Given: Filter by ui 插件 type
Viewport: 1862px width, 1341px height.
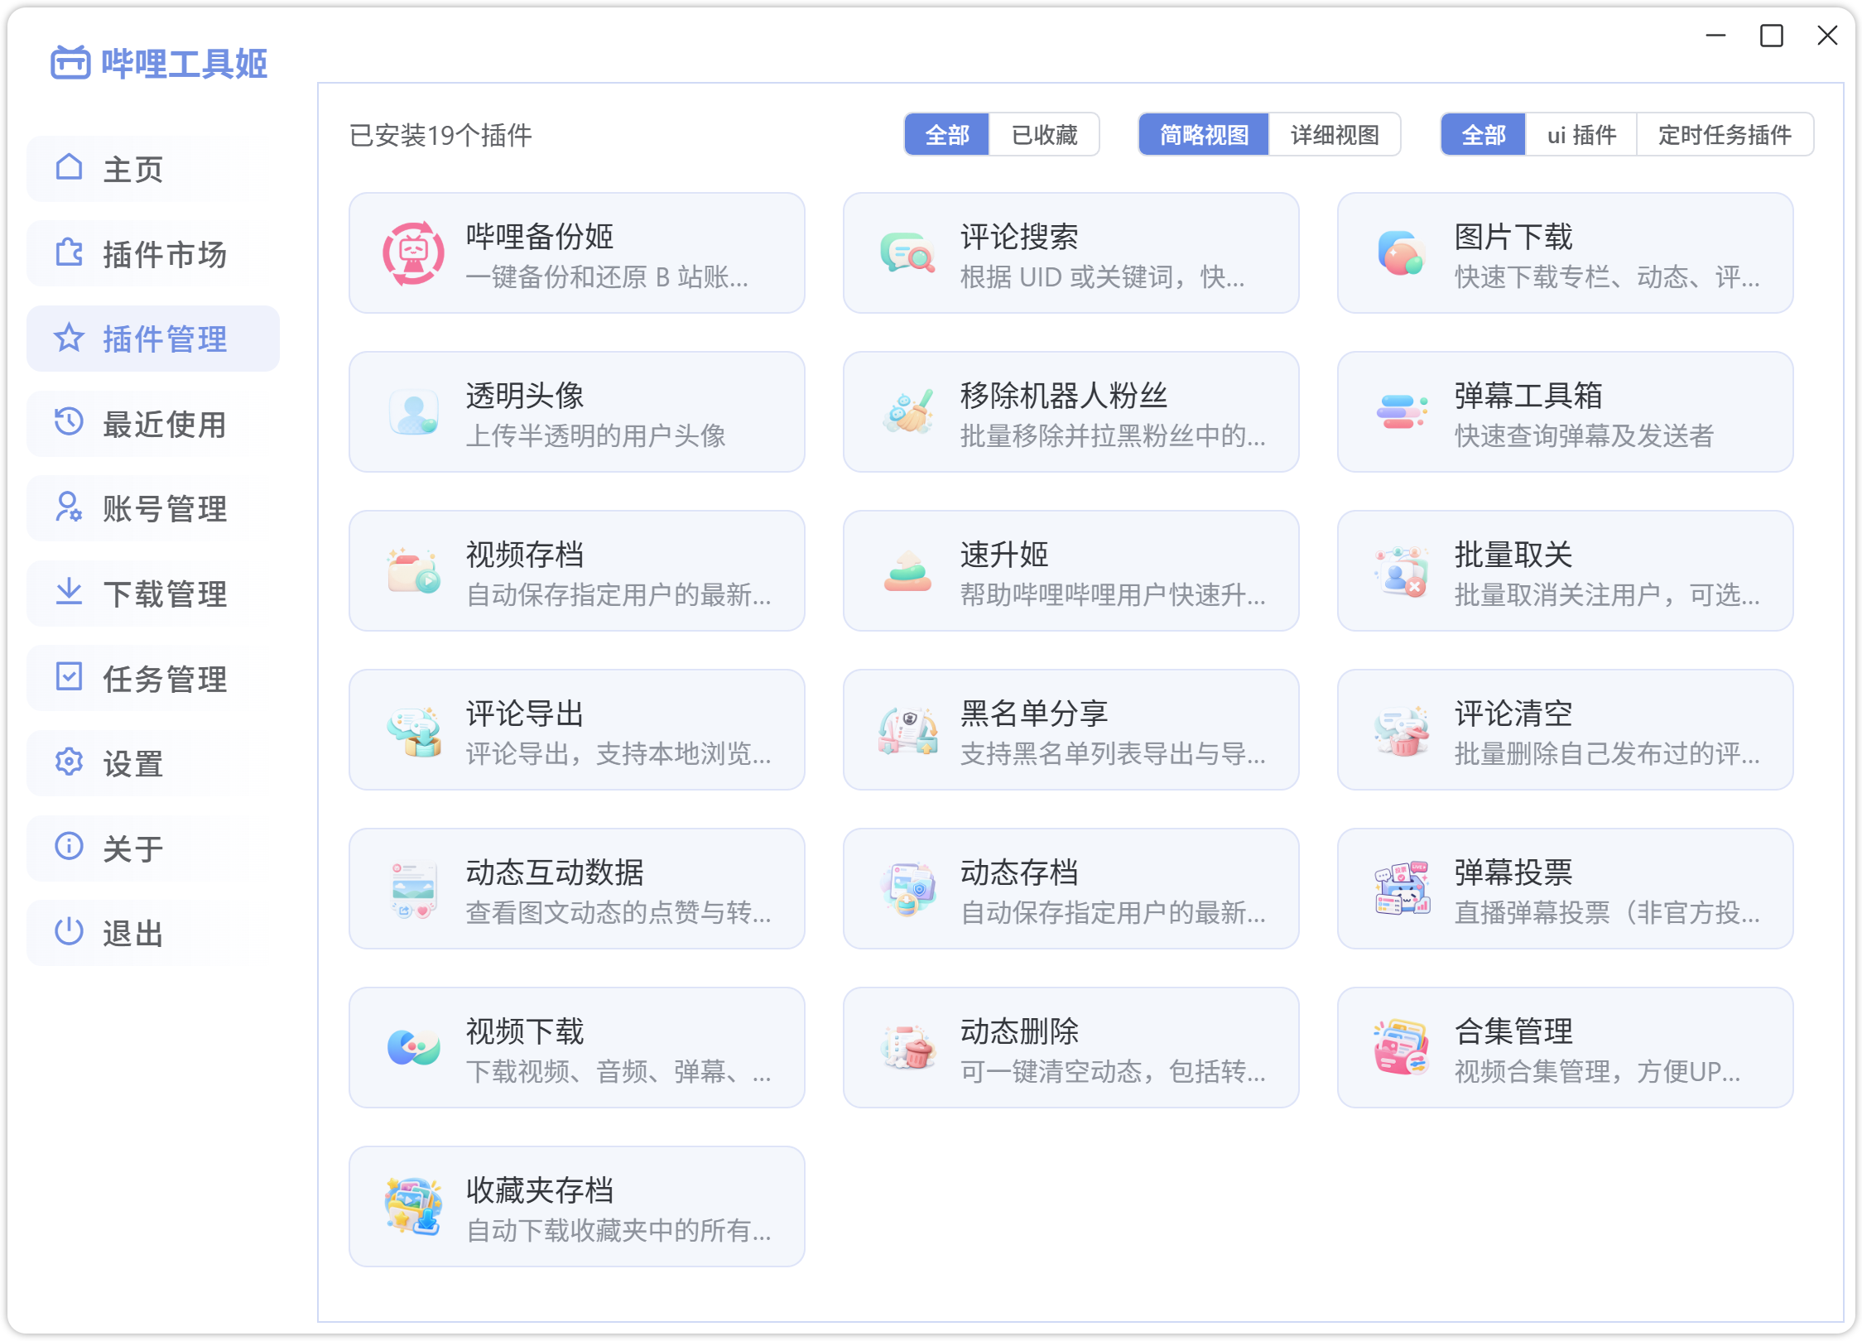Looking at the screenshot, I should [x=1581, y=135].
